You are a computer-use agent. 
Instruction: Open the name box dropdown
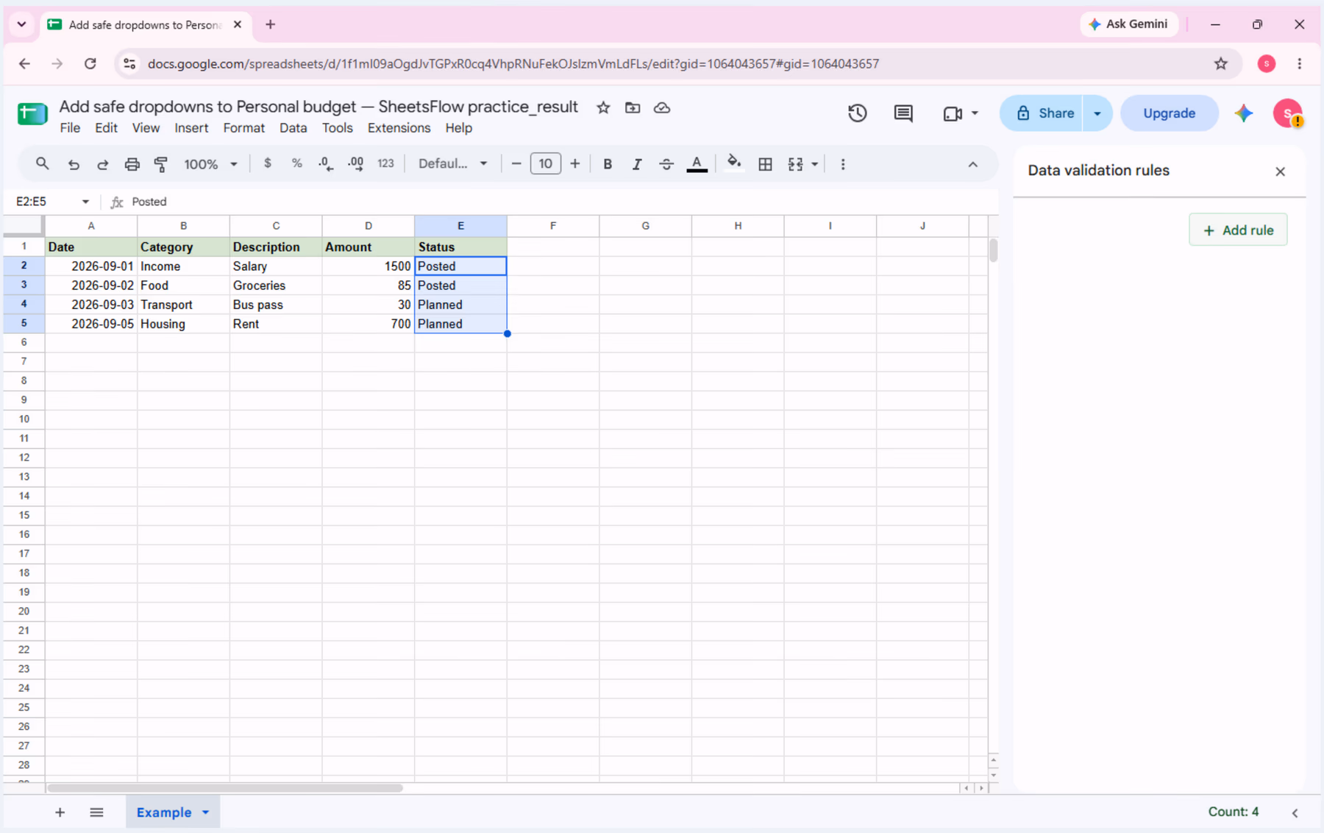[x=85, y=202]
